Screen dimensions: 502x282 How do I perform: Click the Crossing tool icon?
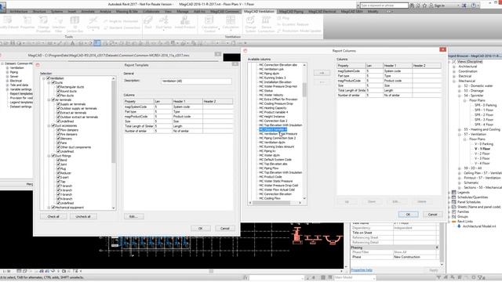click(x=93, y=21)
